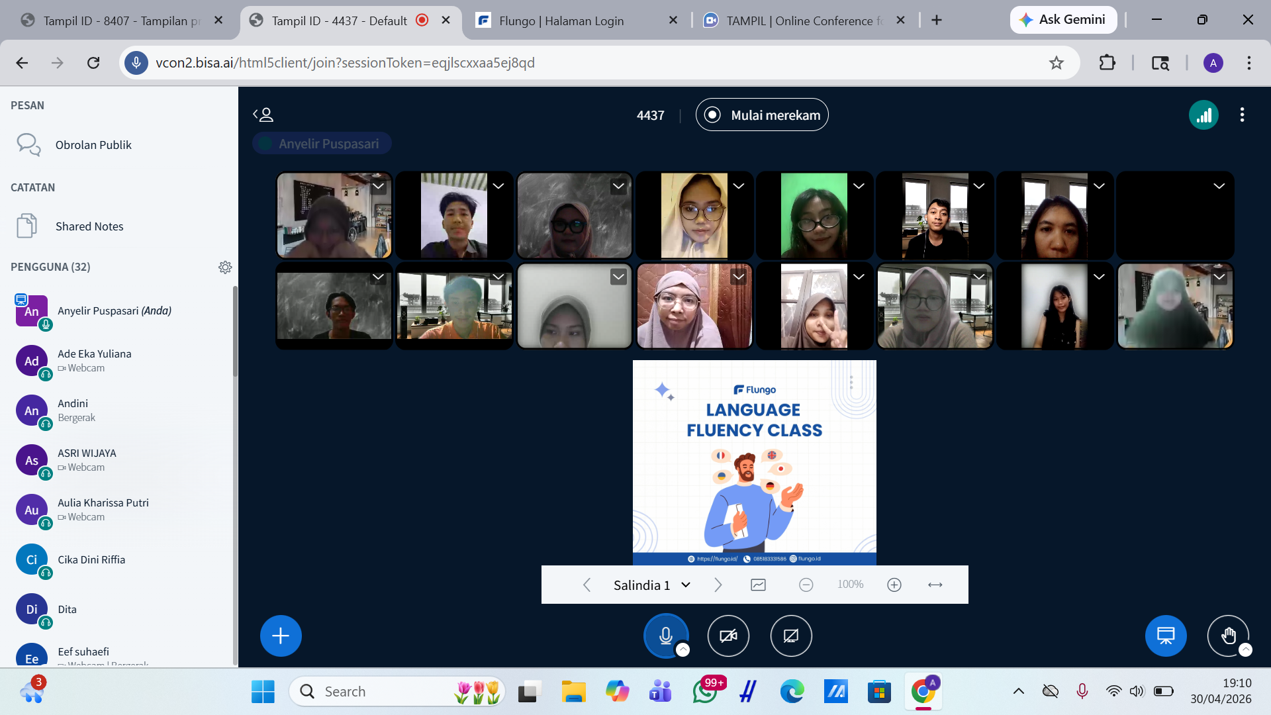Click the taskbar Search box
Image resolution: width=1271 pixels, height=715 pixels.
(397, 692)
